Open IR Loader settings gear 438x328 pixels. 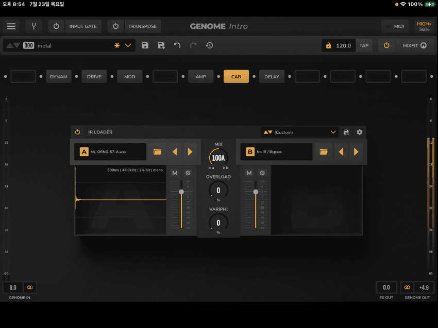(360, 132)
